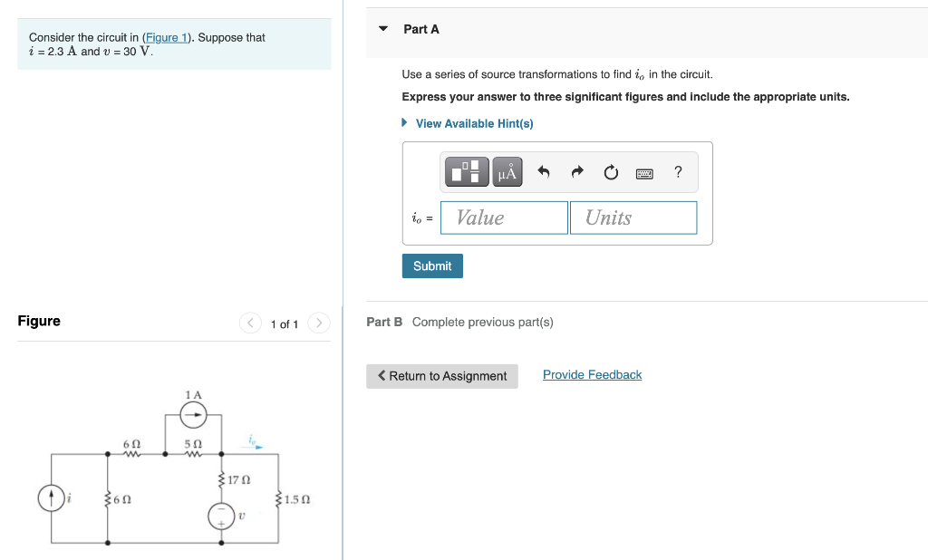Select the Part A header

420,28
